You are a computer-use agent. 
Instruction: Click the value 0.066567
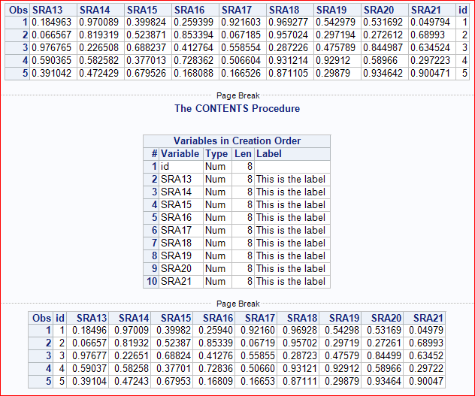(52, 35)
